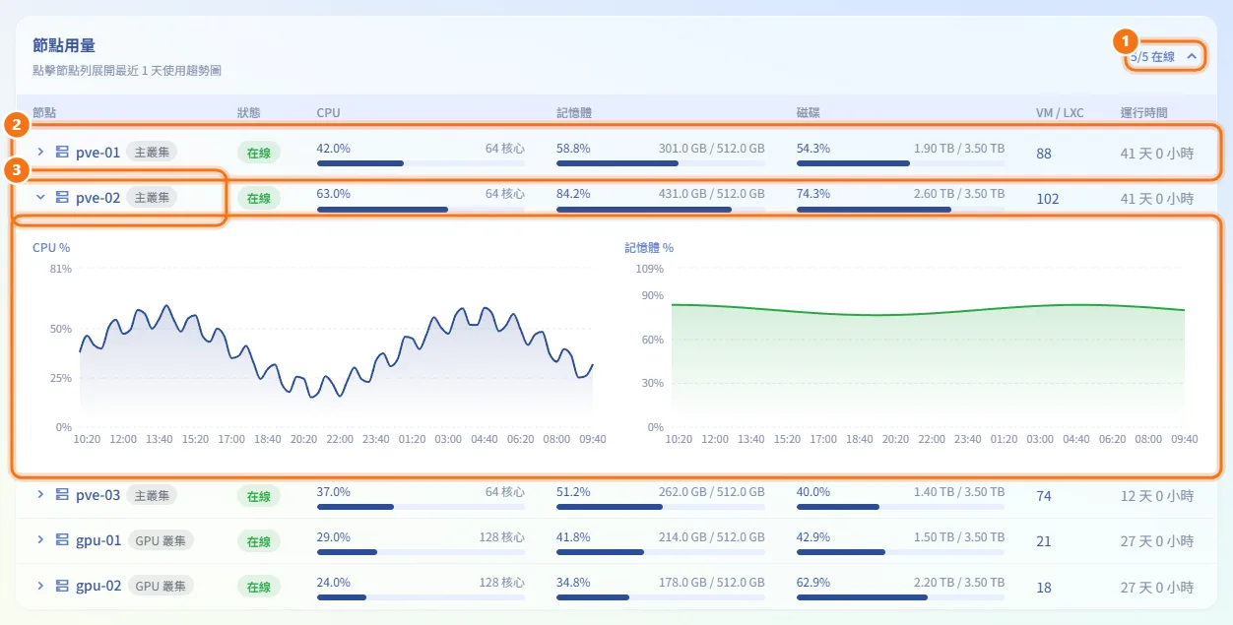Image resolution: width=1233 pixels, height=625 pixels.
Task: Expand the gpu-02 node row chevron
Action: coord(40,586)
